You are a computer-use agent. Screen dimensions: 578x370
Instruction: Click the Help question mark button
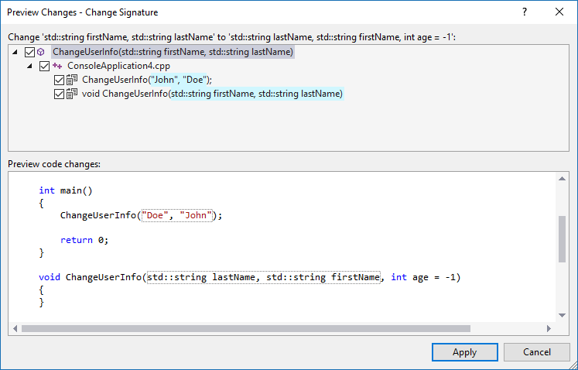point(525,12)
